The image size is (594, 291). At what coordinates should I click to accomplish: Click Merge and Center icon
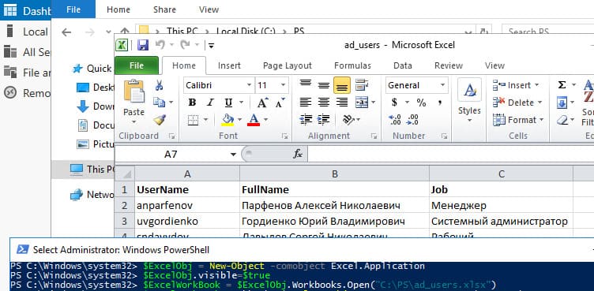pyautogui.click(x=362, y=103)
